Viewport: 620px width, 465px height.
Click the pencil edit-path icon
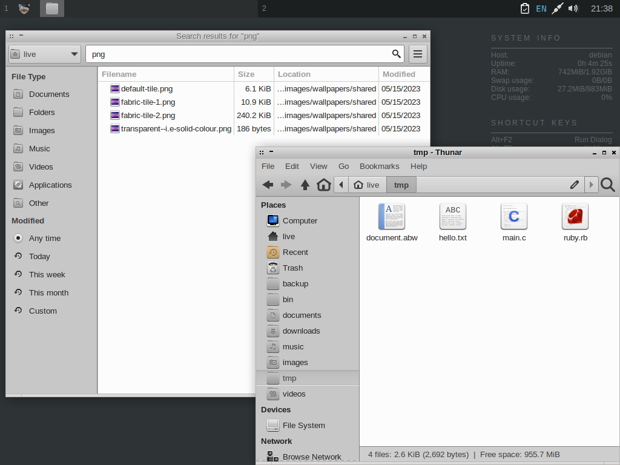point(575,185)
